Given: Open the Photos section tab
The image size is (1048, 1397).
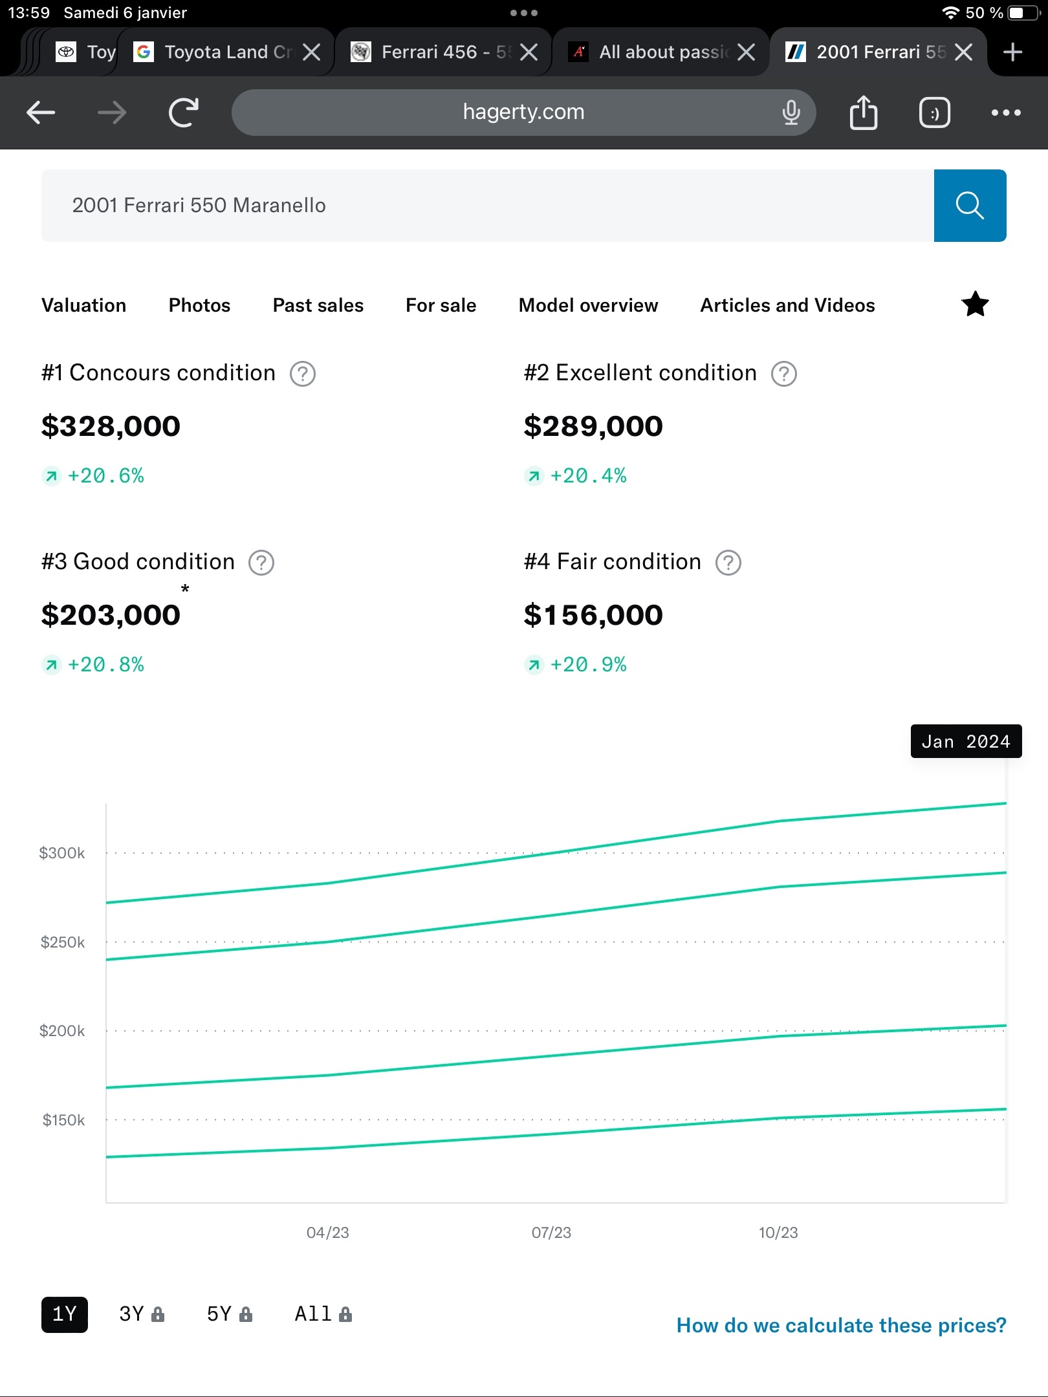Looking at the screenshot, I should pyautogui.click(x=199, y=305).
